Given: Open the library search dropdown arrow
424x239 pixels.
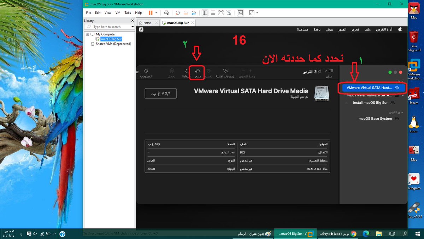Looking at the screenshot, I should 132,27.
